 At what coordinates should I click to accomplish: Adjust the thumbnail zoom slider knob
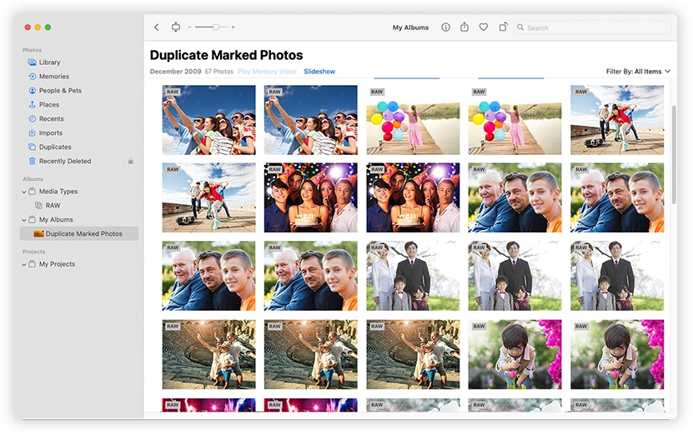pyautogui.click(x=216, y=27)
